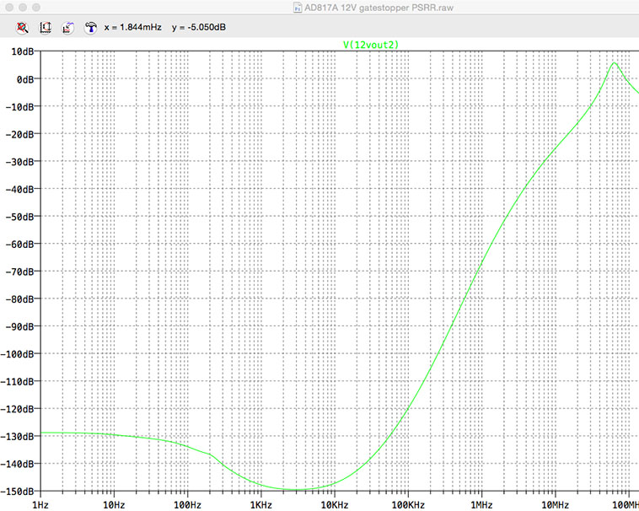Click the window title AD817A 12V gatestopper PSRR.raw

pos(379,8)
